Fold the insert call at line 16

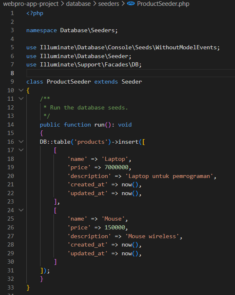coord(21,142)
